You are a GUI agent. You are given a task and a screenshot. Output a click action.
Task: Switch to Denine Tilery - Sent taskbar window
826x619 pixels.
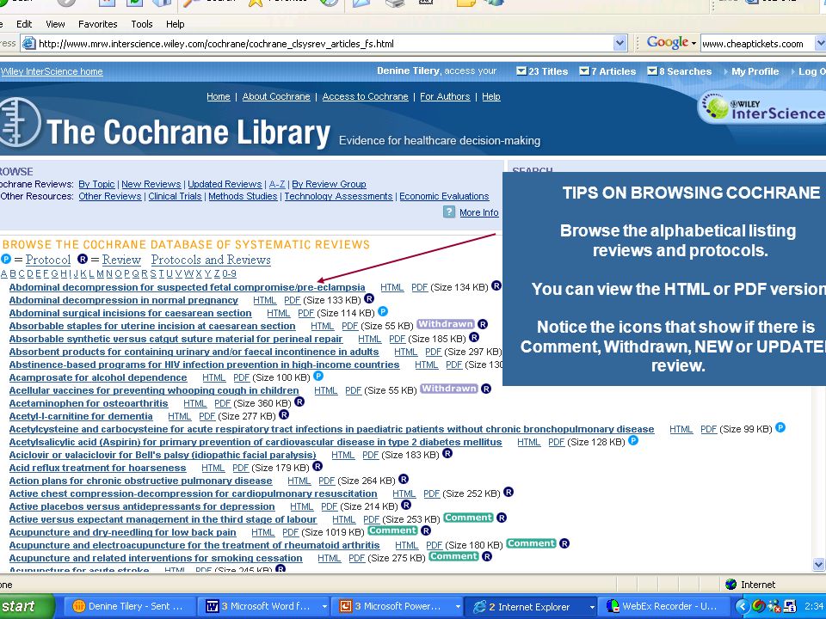pyautogui.click(x=129, y=606)
